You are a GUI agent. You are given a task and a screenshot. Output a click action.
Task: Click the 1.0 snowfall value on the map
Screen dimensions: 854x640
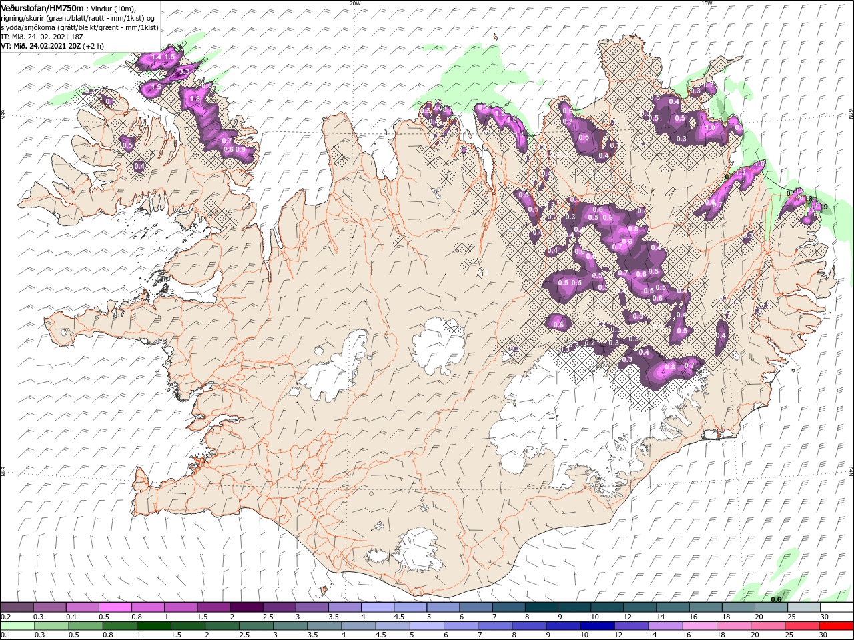pyautogui.click(x=710, y=127)
